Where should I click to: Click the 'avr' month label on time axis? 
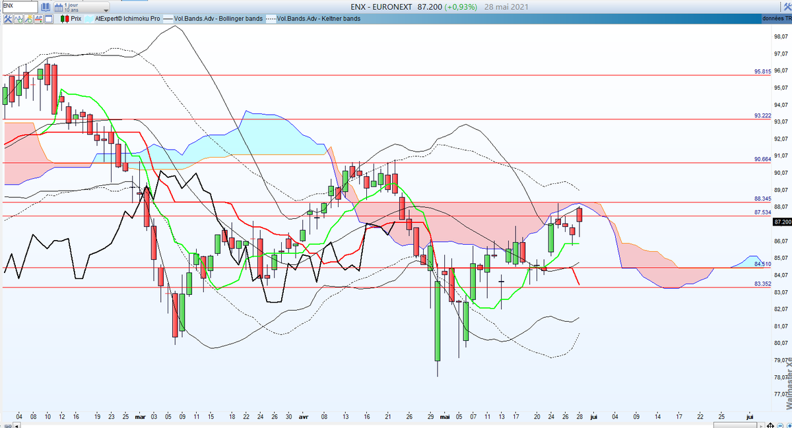pyautogui.click(x=305, y=417)
